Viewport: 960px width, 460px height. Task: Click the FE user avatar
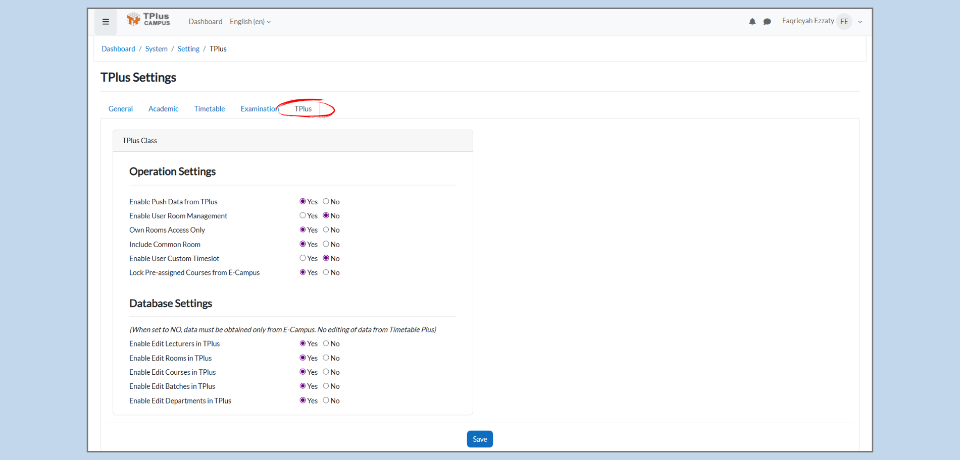(x=844, y=22)
